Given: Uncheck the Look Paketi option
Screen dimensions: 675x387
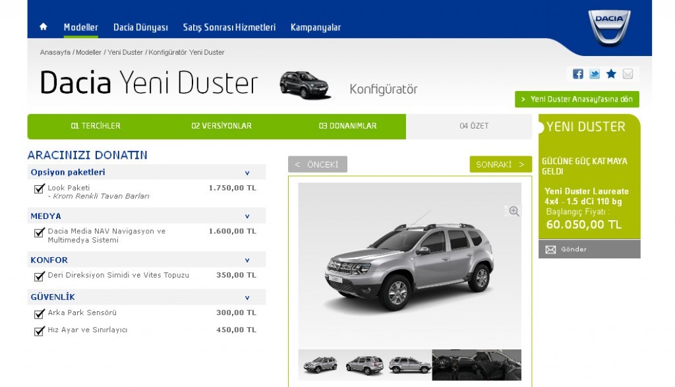Looking at the screenshot, I should (39, 189).
